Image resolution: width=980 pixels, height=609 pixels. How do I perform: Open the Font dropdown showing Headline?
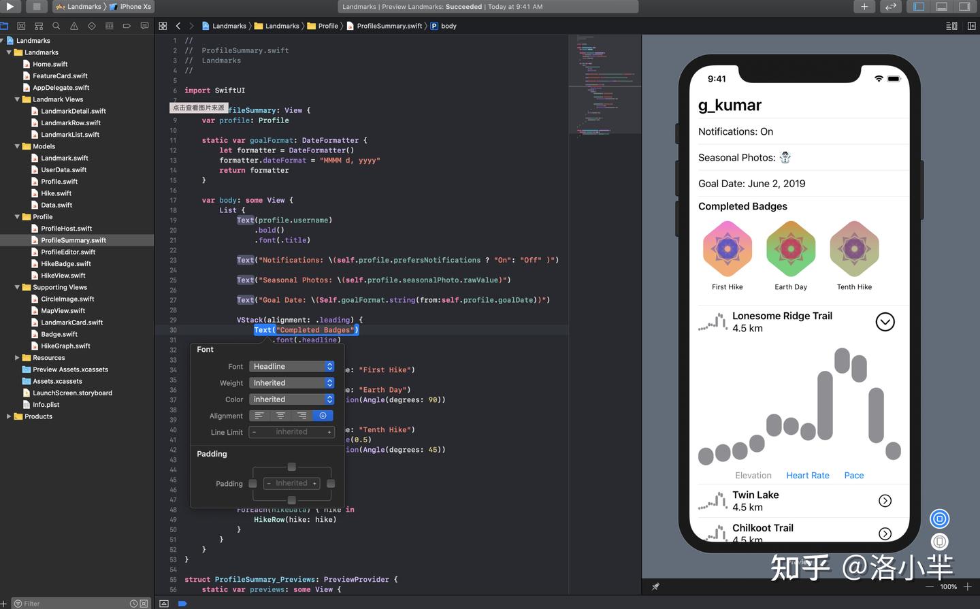click(x=291, y=366)
